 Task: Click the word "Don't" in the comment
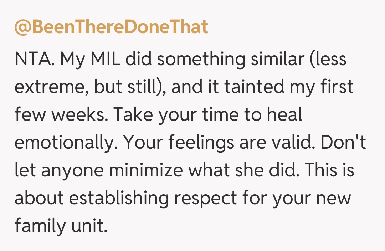pos(343,143)
